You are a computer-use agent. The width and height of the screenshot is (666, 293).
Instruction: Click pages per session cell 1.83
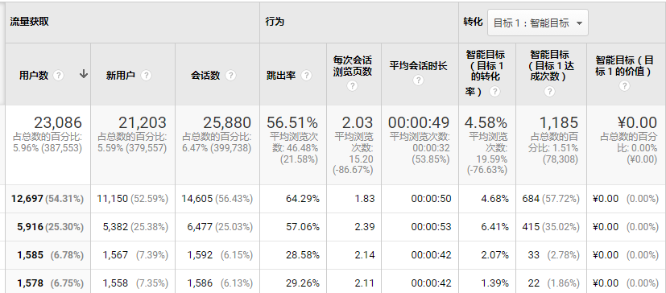(365, 199)
